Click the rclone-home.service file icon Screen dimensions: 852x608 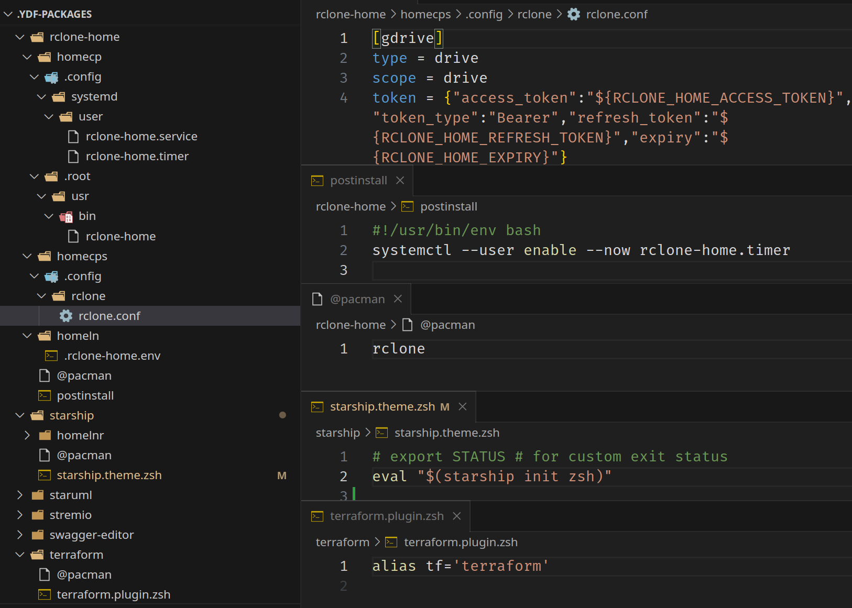point(73,137)
